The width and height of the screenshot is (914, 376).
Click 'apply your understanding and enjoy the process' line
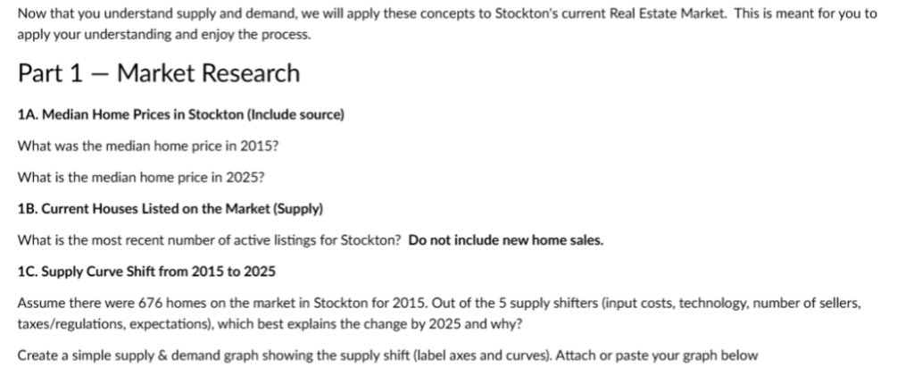click(x=164, y=35)
